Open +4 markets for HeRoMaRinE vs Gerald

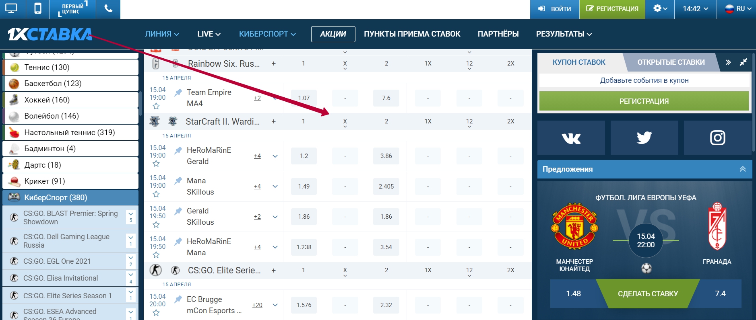(x=257, y=156)
